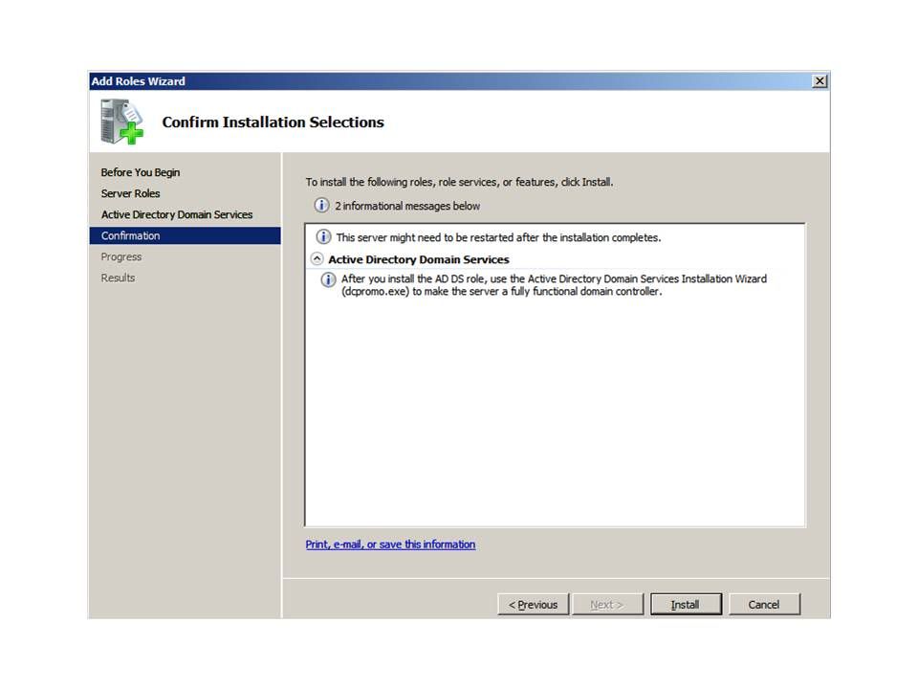Click the Confirm Installation Selections page title
This screenshot has width=918, height=689.
coord(273,122)
